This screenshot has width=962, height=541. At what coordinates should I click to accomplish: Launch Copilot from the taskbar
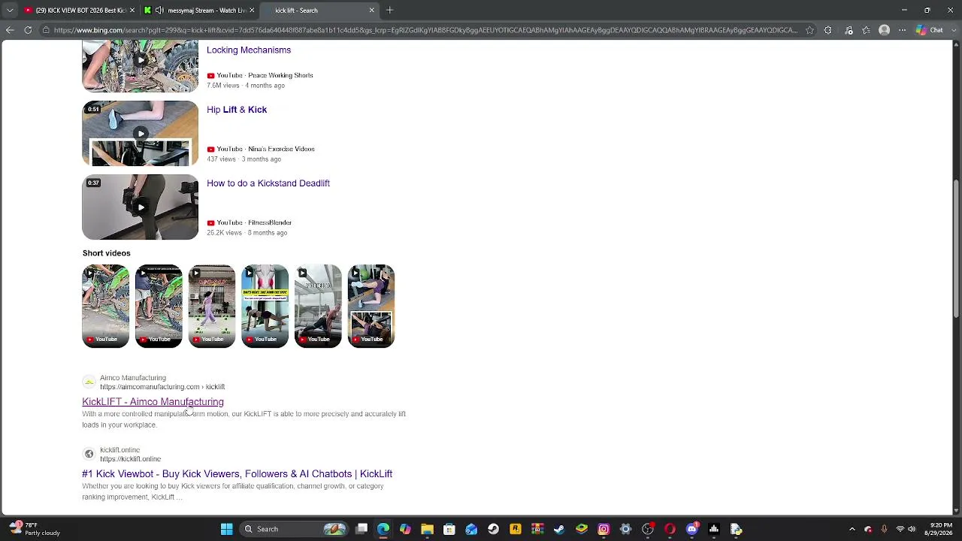click(405, 529)
